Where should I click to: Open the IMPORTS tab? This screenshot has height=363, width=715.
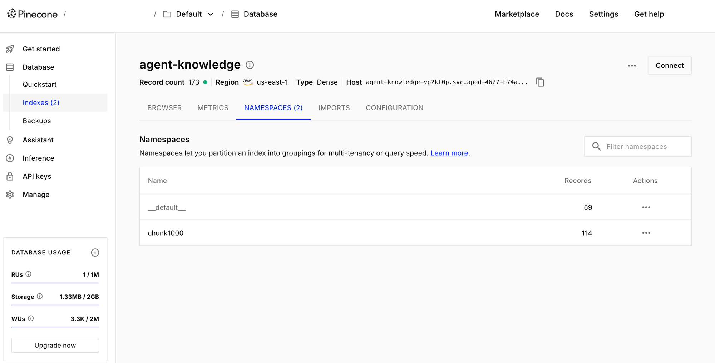pos(334,108)
